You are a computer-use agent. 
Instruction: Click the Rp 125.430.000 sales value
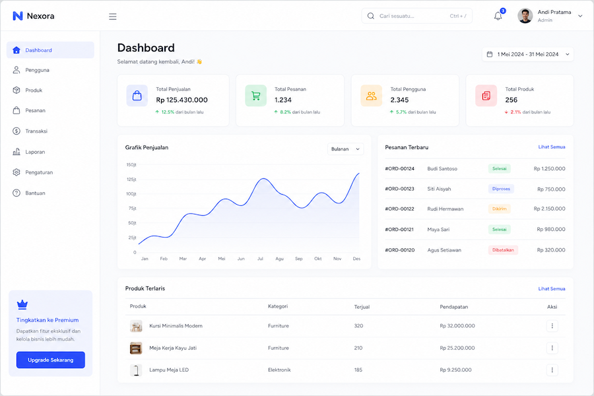click(182, 100)
